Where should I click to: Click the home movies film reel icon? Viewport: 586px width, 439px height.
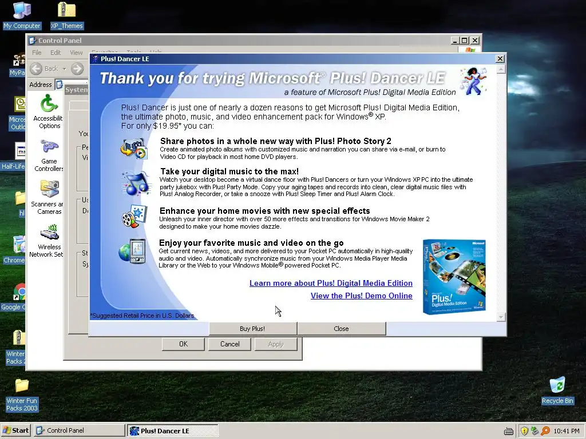(134, 216)
